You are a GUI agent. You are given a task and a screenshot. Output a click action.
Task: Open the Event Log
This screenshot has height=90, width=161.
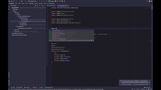147,87
